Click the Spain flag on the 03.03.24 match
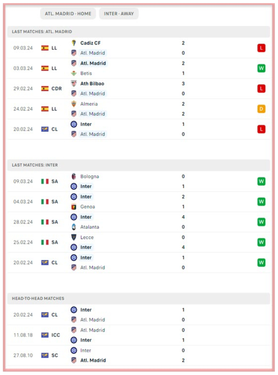The height and width of the screenshot is (375, 278). (x=45, y=68)
